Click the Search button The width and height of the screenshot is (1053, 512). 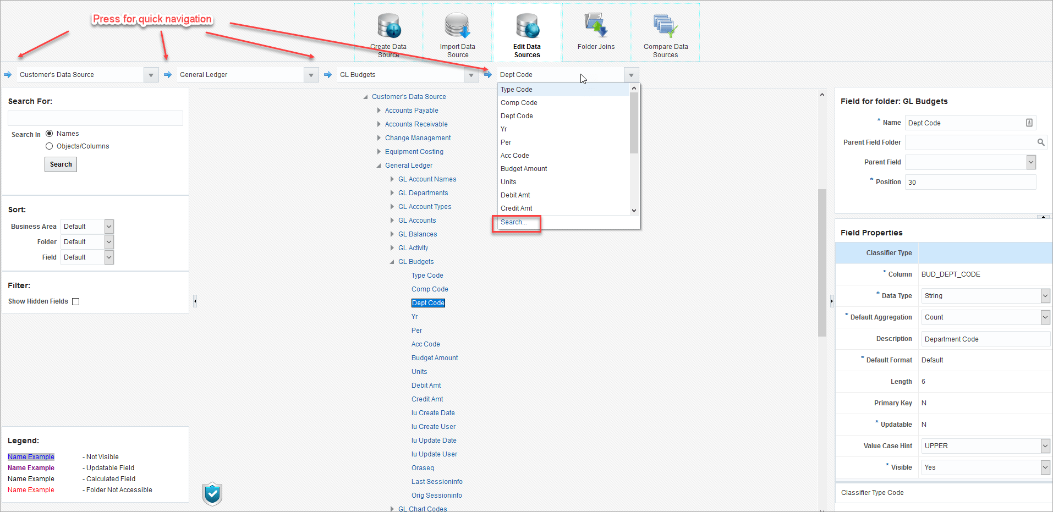61,164
